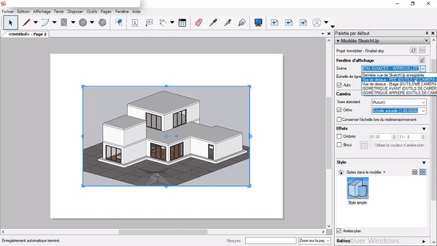The height and width of the screenshot is (246, 437).
Task: Collapse the Modèle SketchUp panel
Action: tap(338, 41)
